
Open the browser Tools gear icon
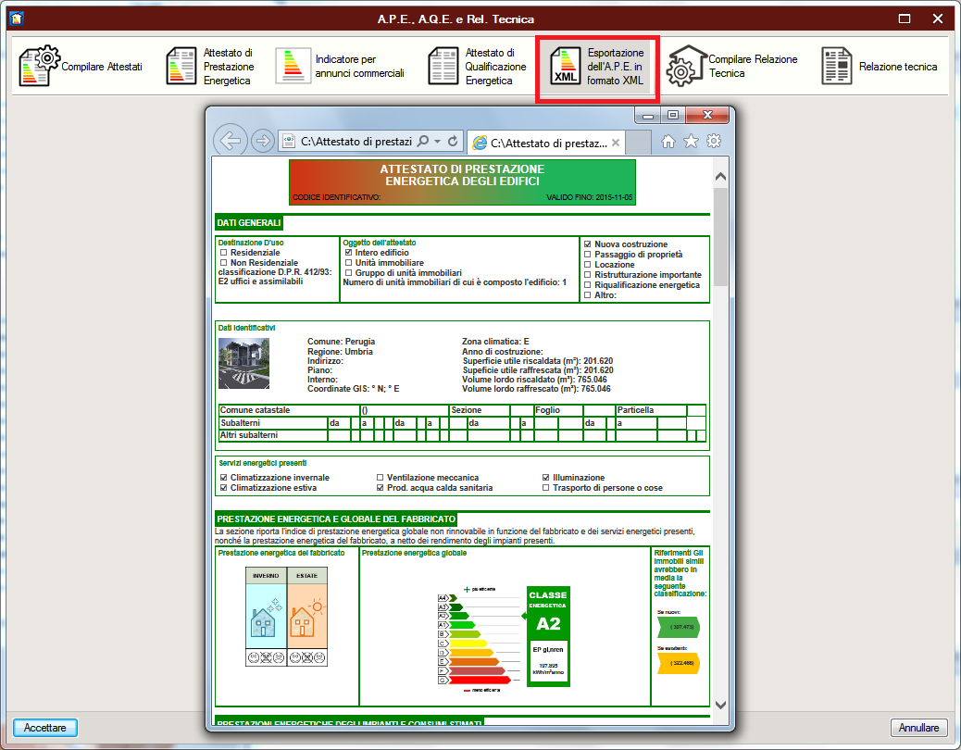714,141
